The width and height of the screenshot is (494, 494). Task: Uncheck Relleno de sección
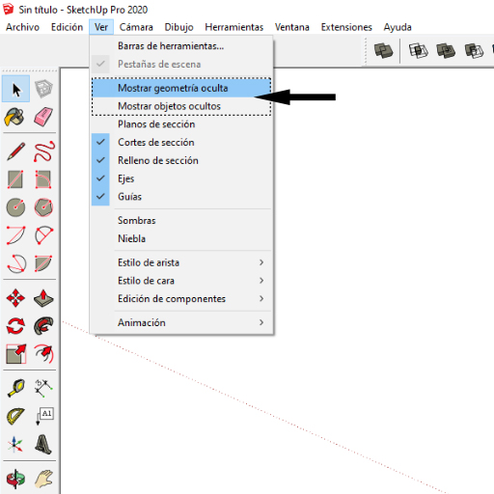coord(181,160)
